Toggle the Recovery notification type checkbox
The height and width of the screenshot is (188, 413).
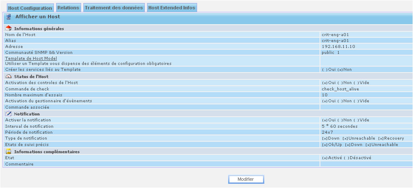click(x=380, y=138)
